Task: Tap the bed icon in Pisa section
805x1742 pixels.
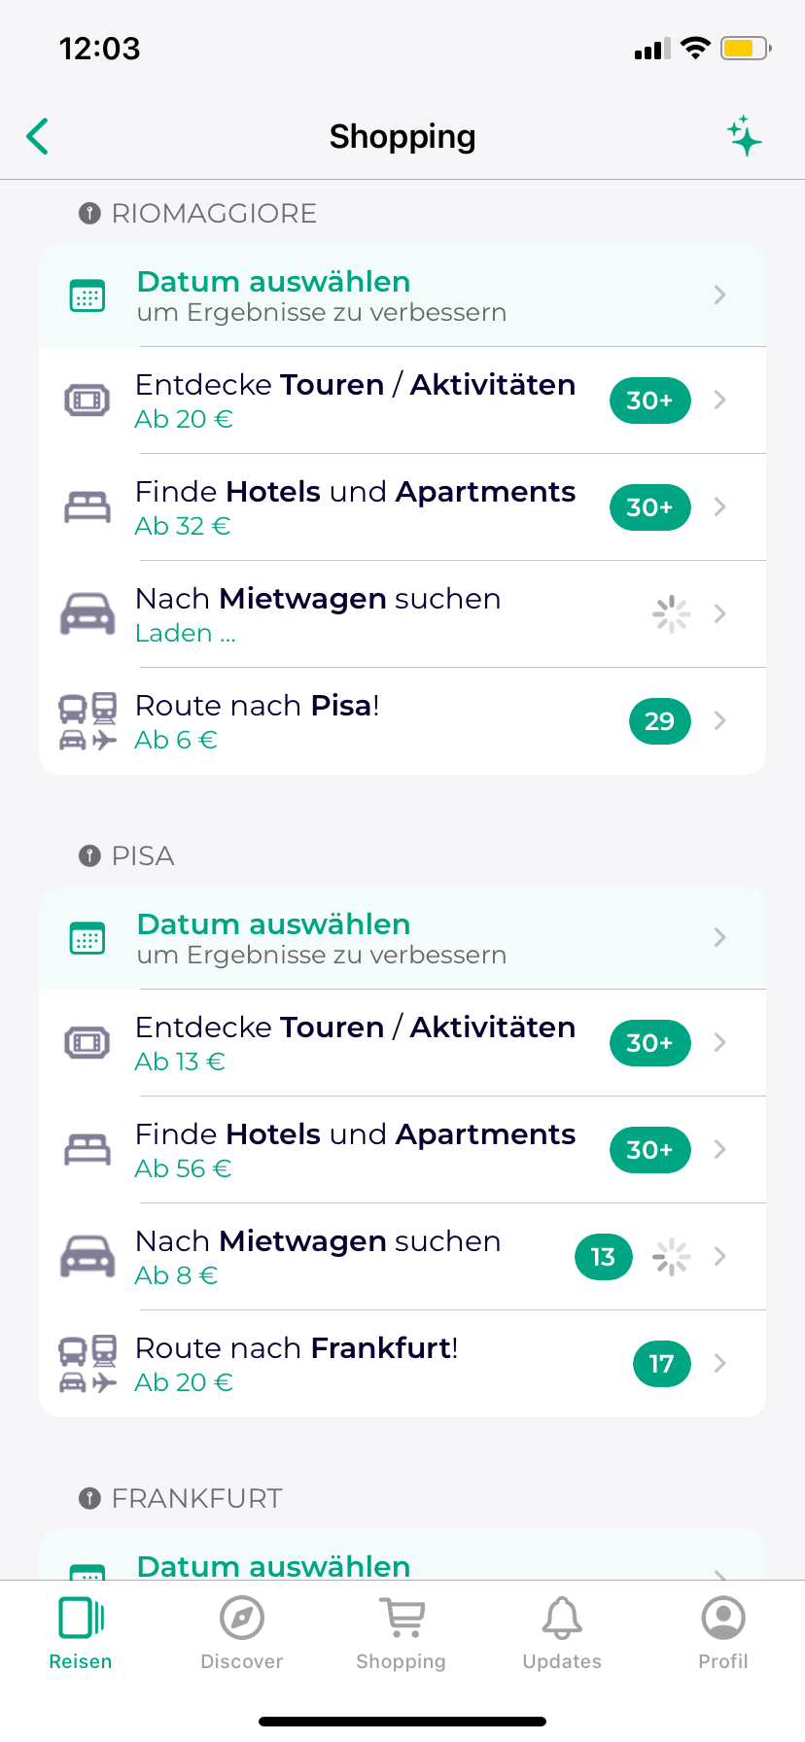Action: click(x=87, y=1150)
